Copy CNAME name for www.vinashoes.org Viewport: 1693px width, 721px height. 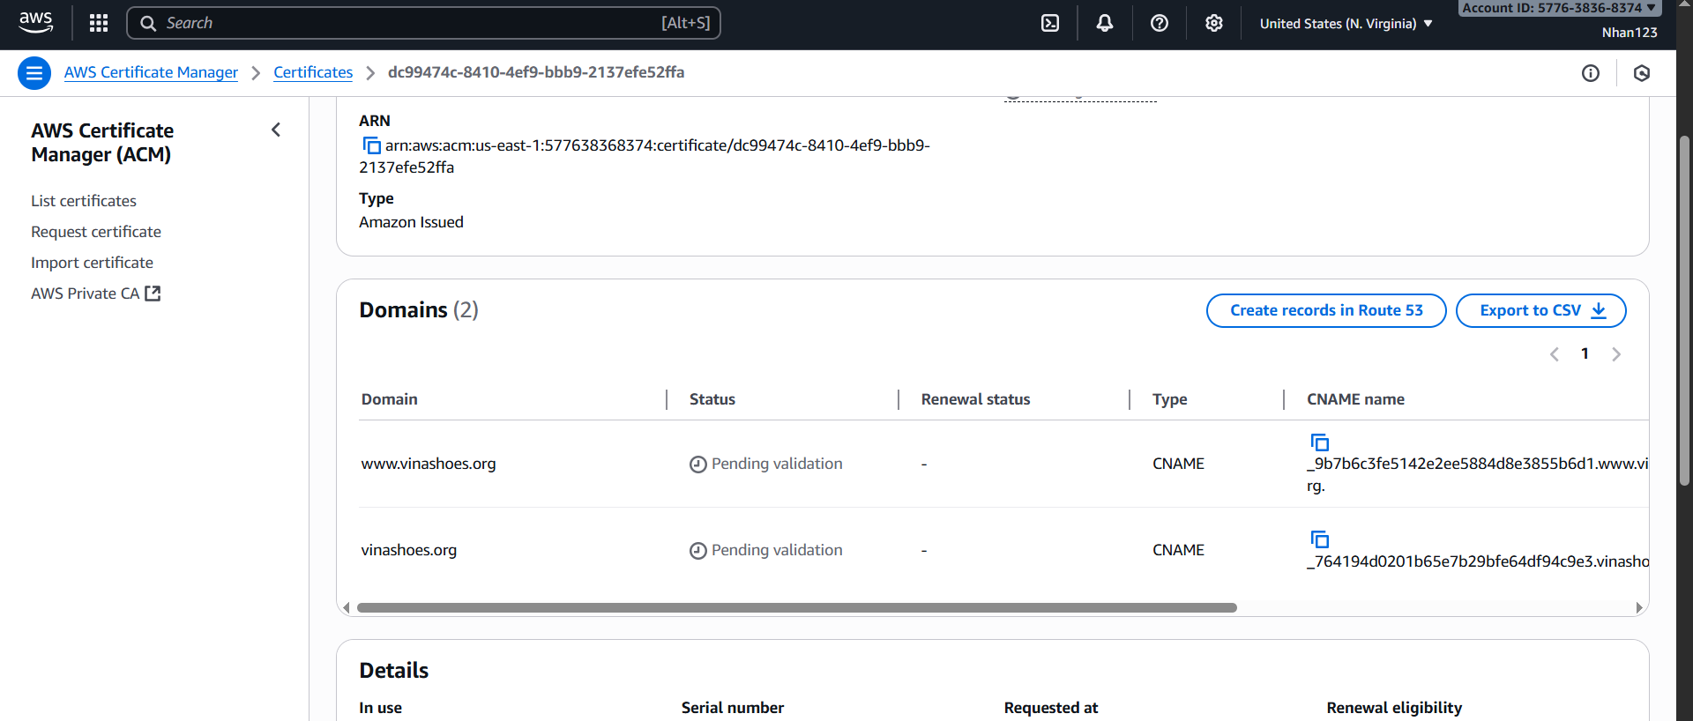point(1320,442)
